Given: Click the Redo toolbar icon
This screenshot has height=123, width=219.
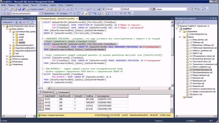Looking at the screenshot, I should [82, 9].
